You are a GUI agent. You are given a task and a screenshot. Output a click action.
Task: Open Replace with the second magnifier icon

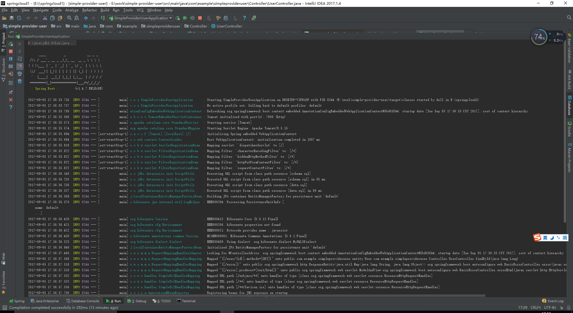coord(77,18)
